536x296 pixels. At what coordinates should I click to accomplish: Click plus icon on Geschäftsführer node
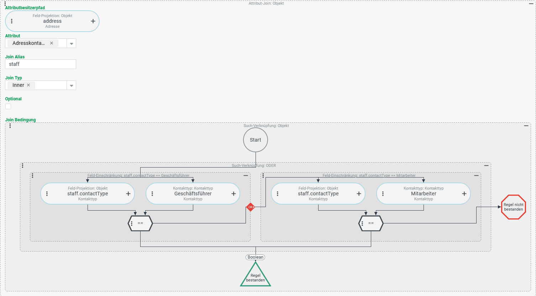pos(233,194)
